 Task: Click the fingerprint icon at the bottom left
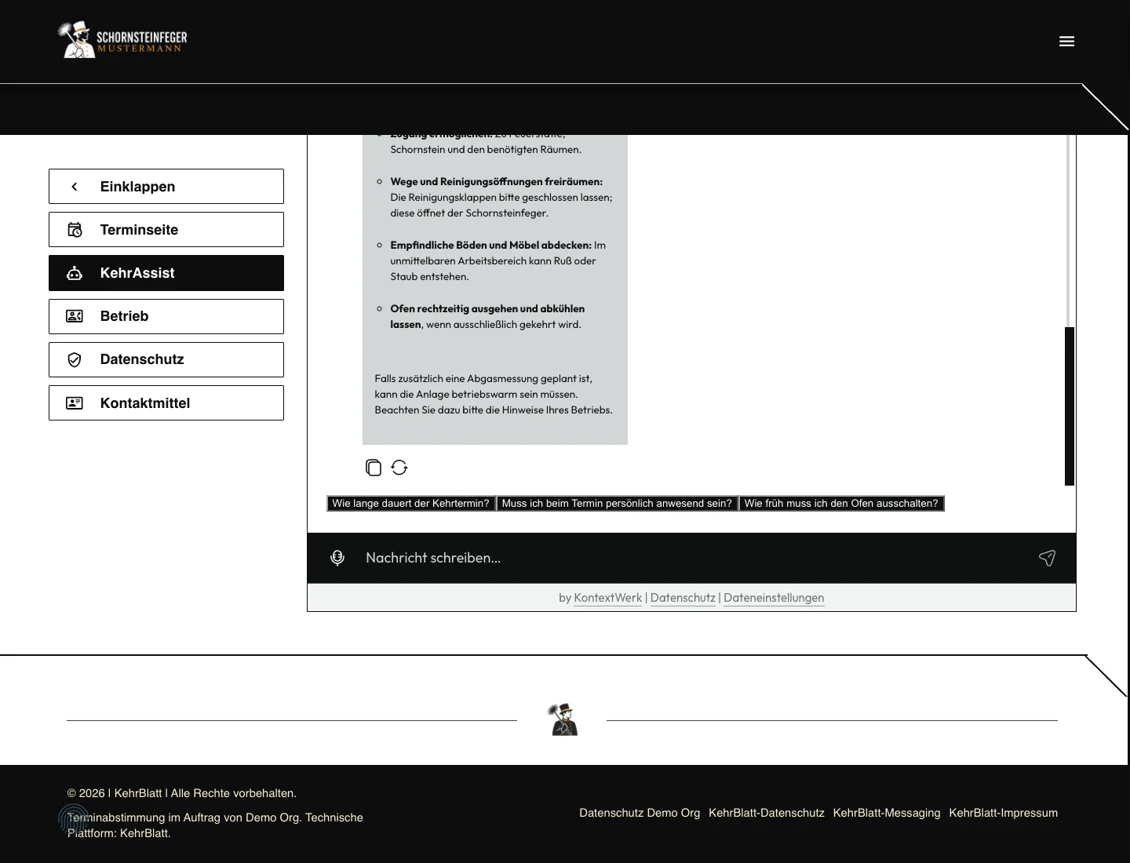click(74, 819)
